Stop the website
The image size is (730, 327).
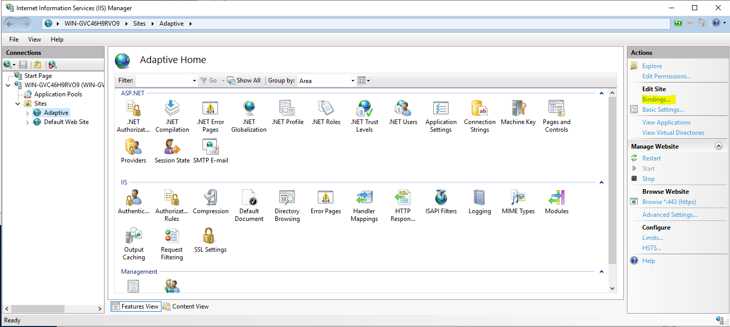click(648, 179)
